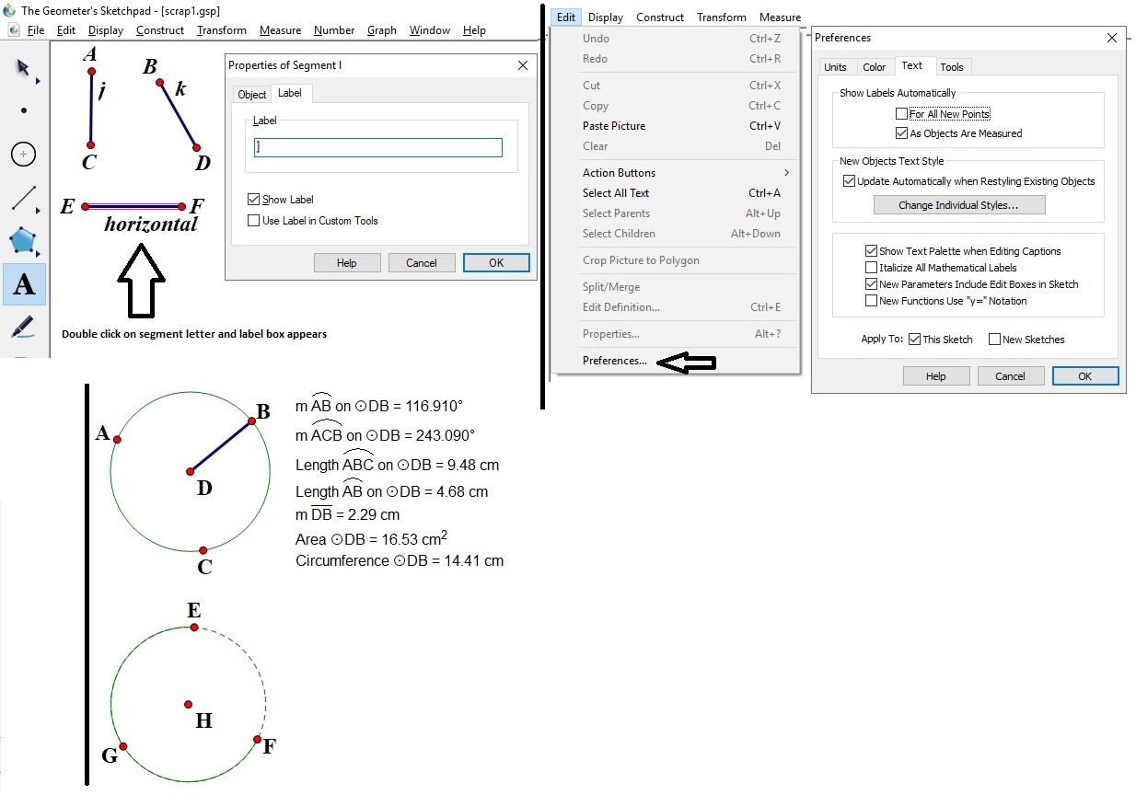The image size is (1136, 795).
Task: Enable Use Label in Custom Tools
Action: 252,219
